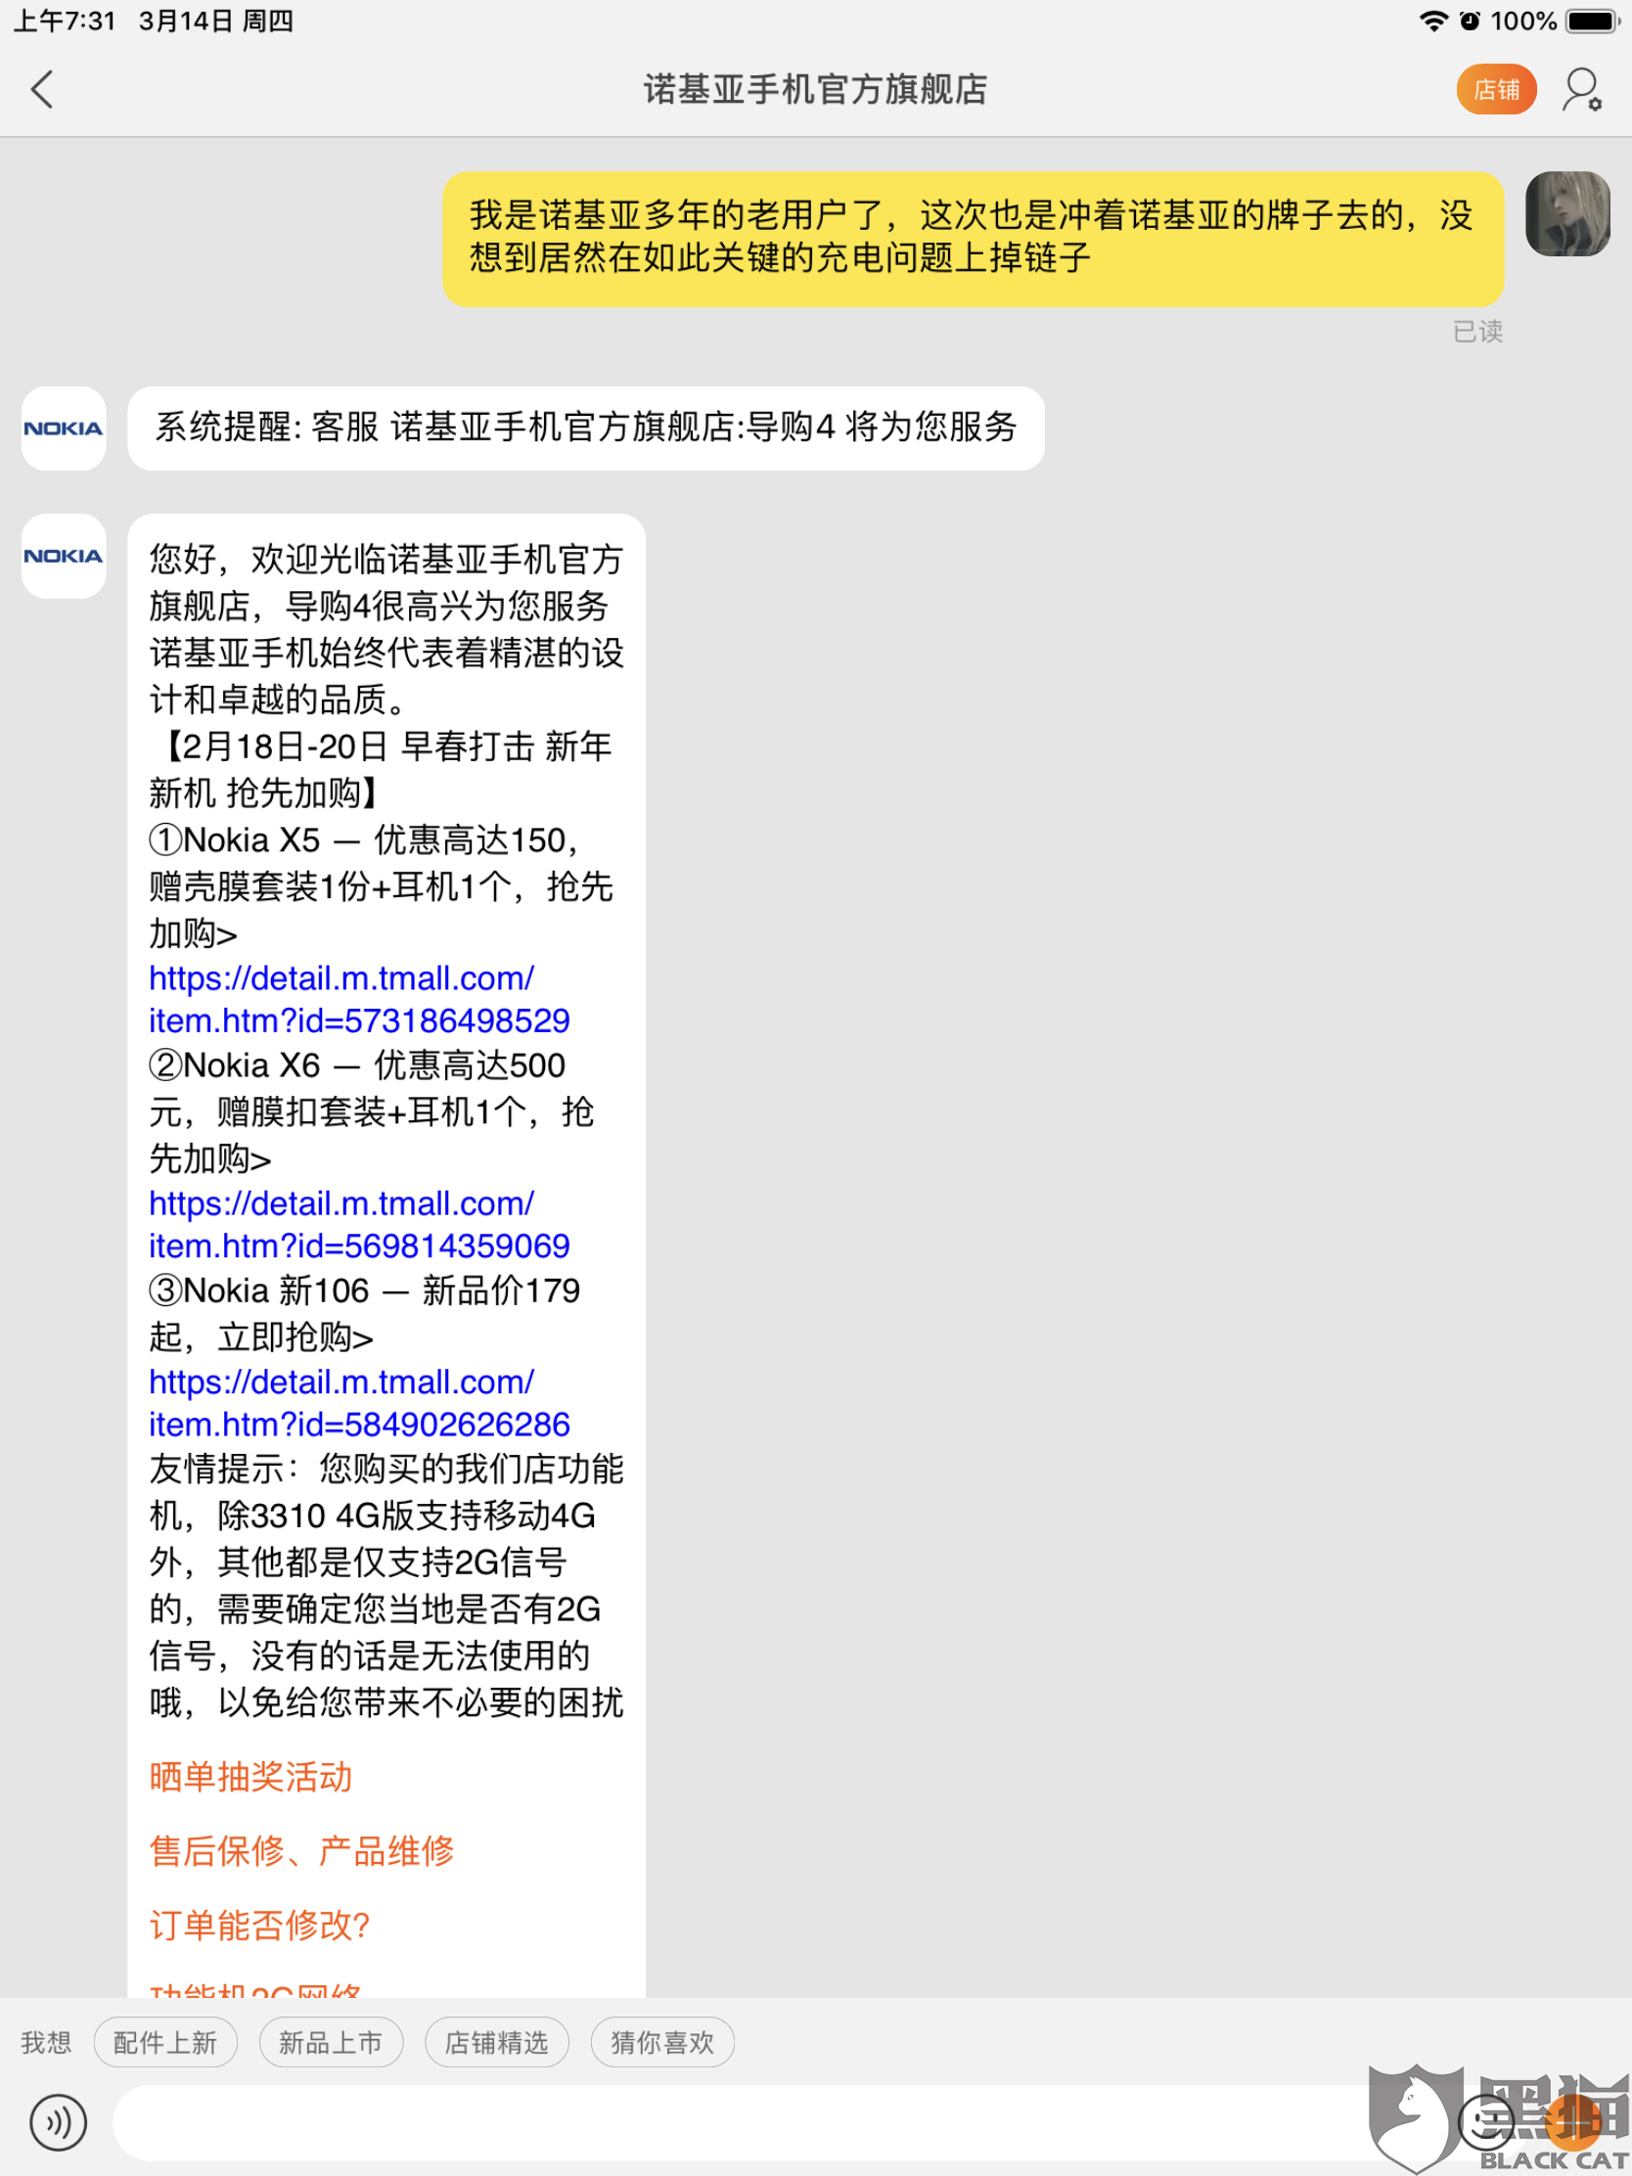Select the 配件上新 suggestion chip
This screenshot has height=2176, width=1632.
coord(165,2042)
